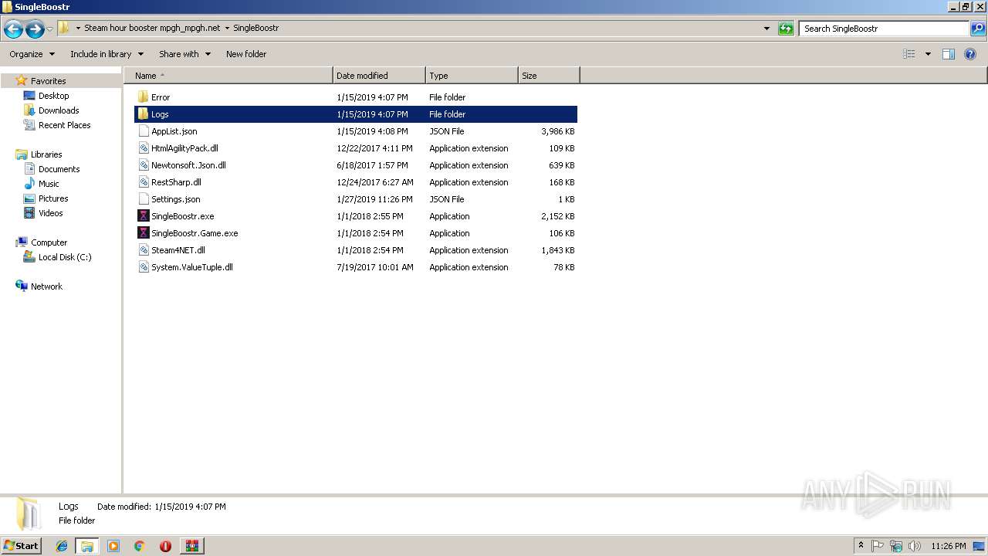Open Google Chrome from the taskbar

140,546
